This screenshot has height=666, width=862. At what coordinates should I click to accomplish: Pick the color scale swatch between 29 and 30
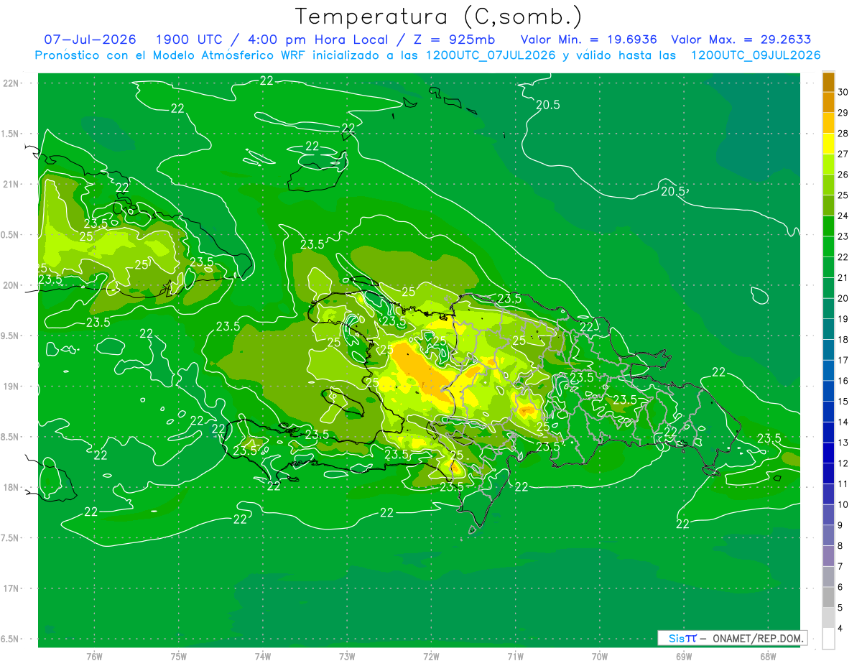(x=828, y=102)
